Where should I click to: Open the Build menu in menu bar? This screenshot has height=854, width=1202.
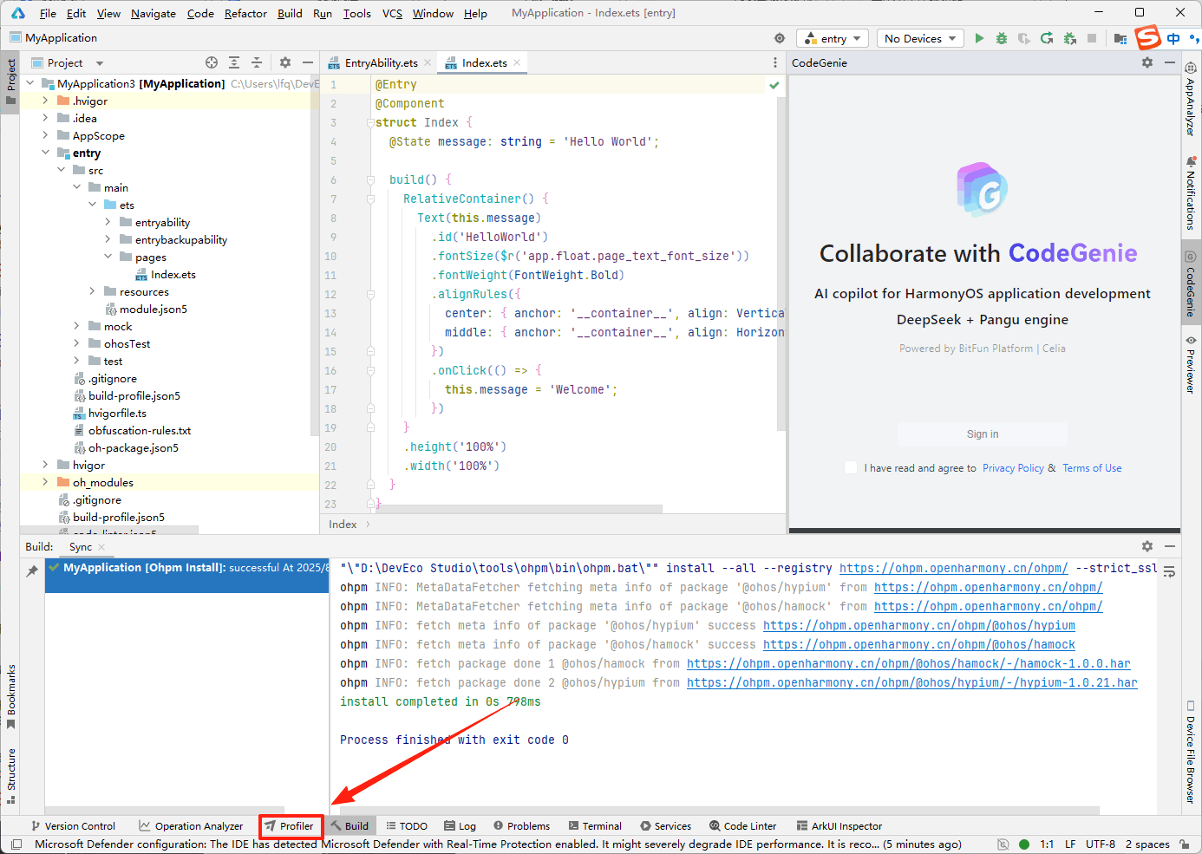290,13
